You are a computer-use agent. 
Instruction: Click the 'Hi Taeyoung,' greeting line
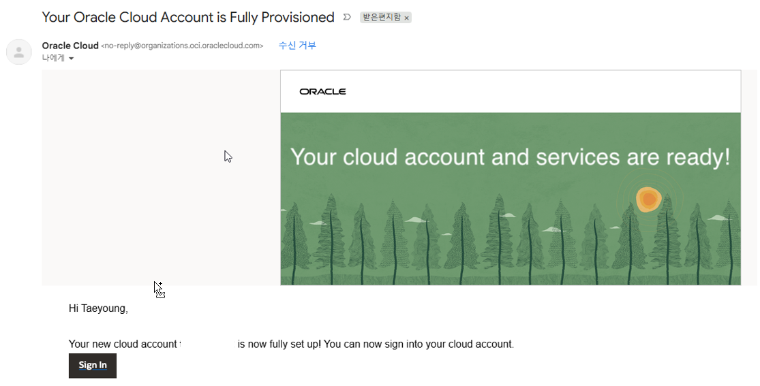[x=98, y=308]
